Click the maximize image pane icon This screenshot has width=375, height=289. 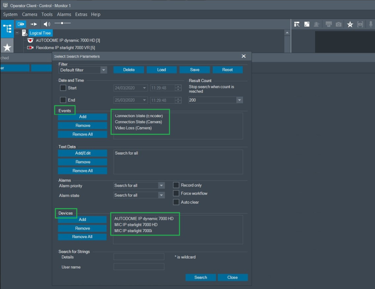coord(307,24)
